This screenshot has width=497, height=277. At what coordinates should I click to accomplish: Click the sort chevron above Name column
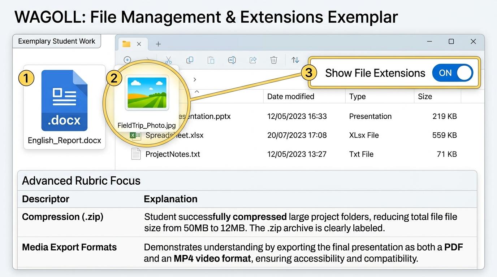[x=197, y=92]
